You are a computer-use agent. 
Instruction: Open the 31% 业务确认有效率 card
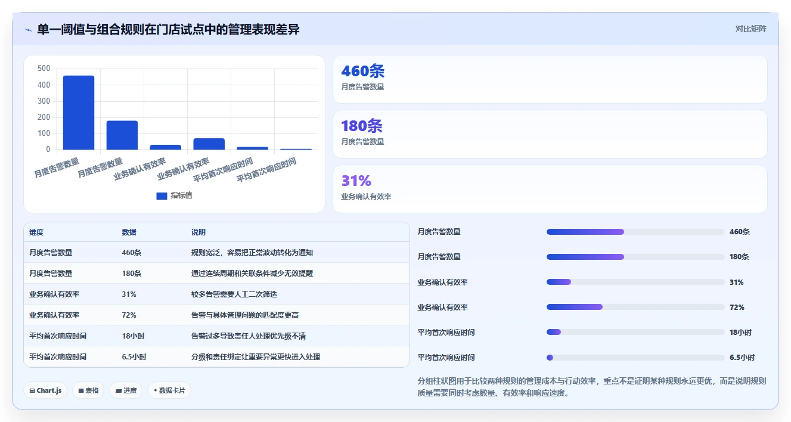[550, 189]
